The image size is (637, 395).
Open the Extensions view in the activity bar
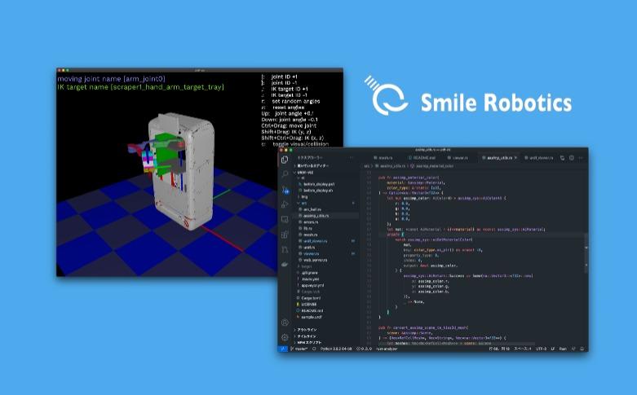(285, 235)
